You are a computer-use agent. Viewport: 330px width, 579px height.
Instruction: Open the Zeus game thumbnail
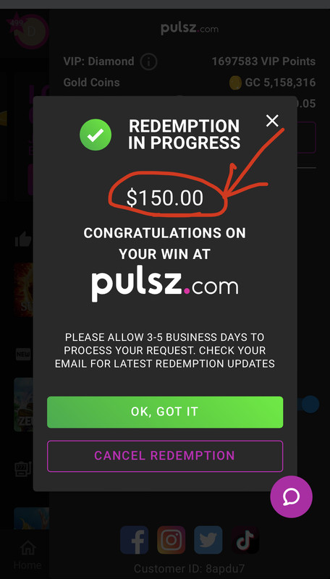(x=23, y=405)
